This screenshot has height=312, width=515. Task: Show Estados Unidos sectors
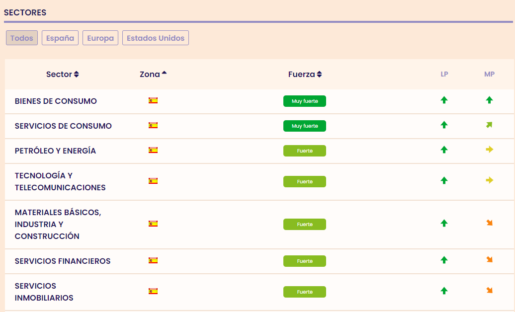click(x=156, y=38)
